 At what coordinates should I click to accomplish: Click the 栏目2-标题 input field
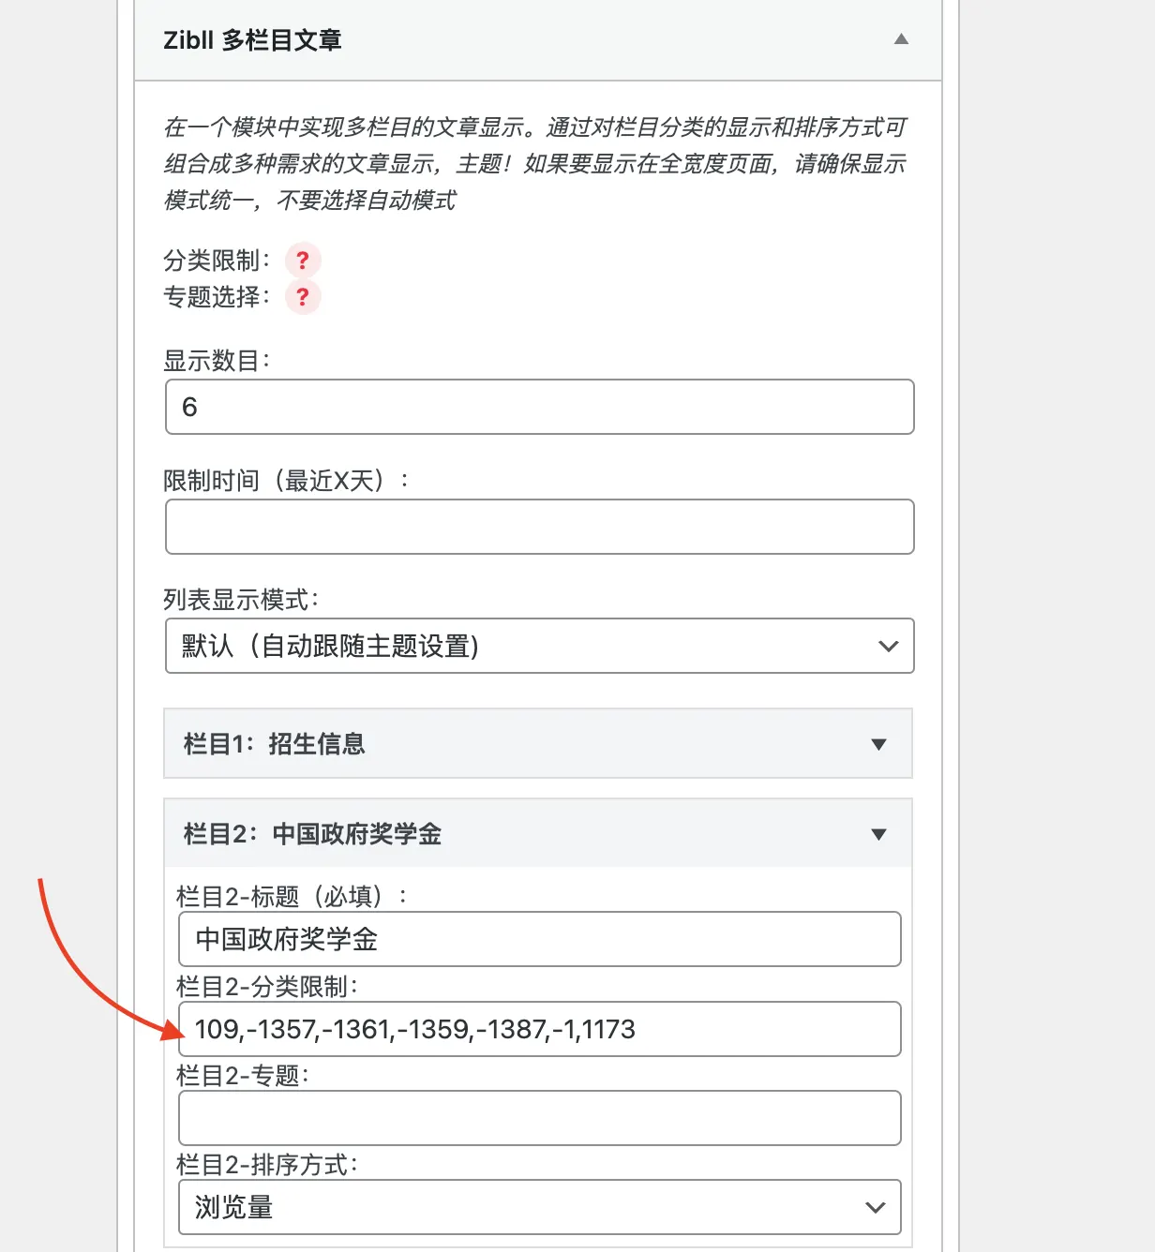click(540, 939)
